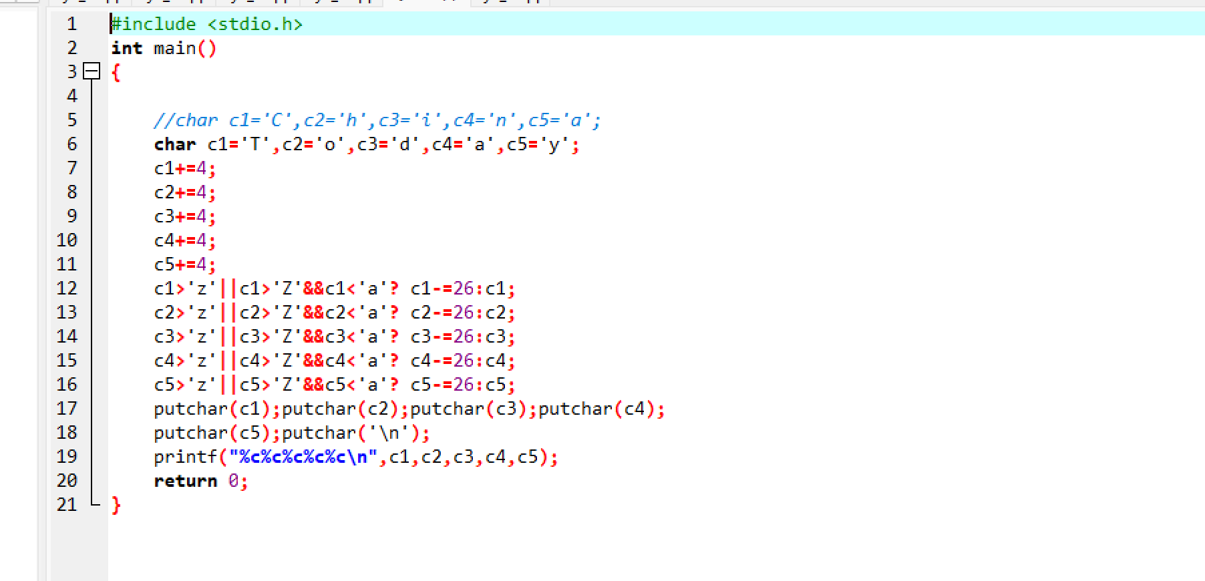The image size is (1205, 581).
Task: Click the 'c5='y'' initializer on line 6
Action: click(x=538, y=144)
